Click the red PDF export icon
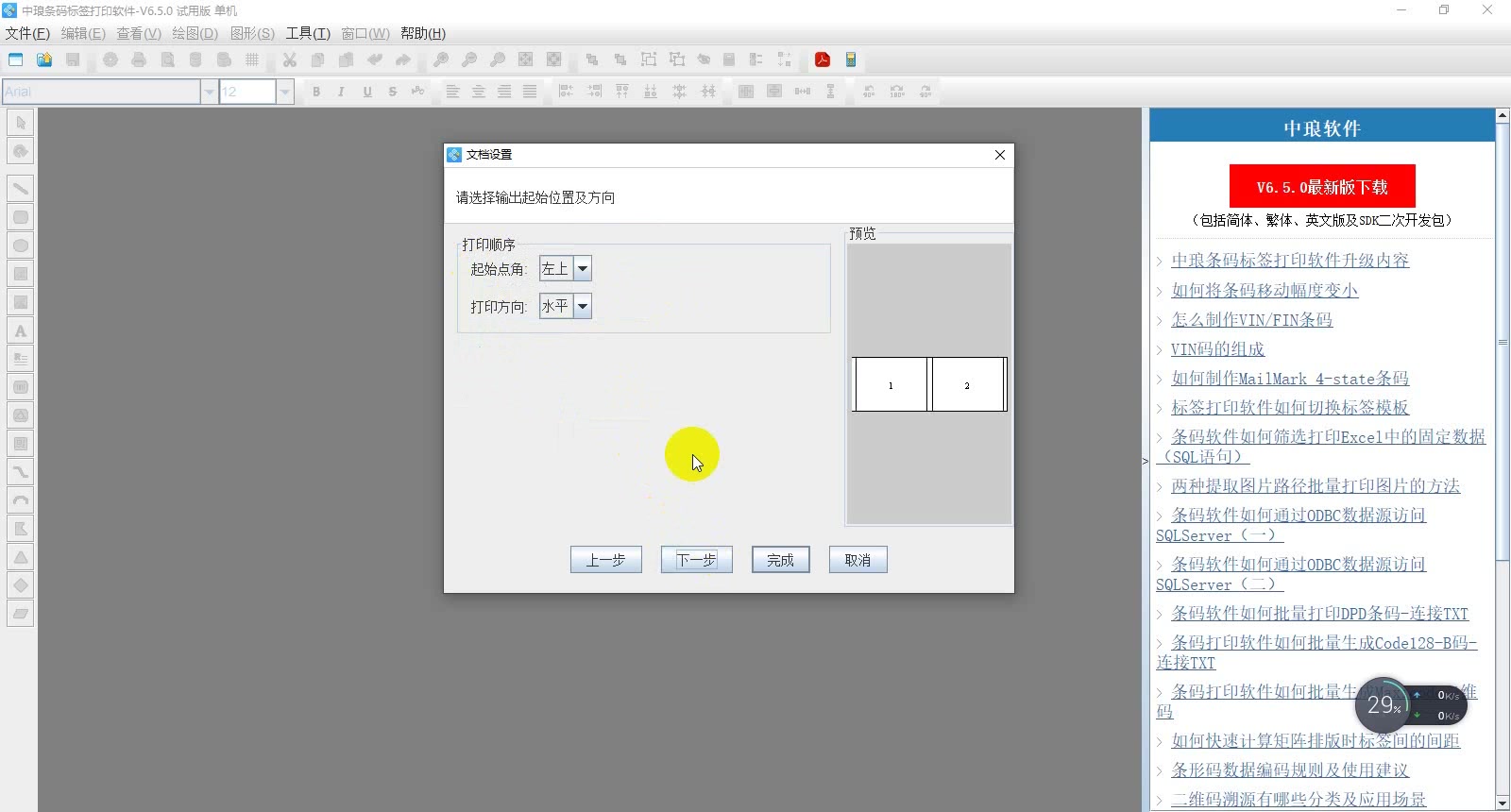Image resolution: width=1511 pixels, height=812 pixels. (823, 59)
